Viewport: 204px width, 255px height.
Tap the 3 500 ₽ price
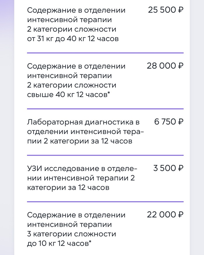click(x=168, y=169)
